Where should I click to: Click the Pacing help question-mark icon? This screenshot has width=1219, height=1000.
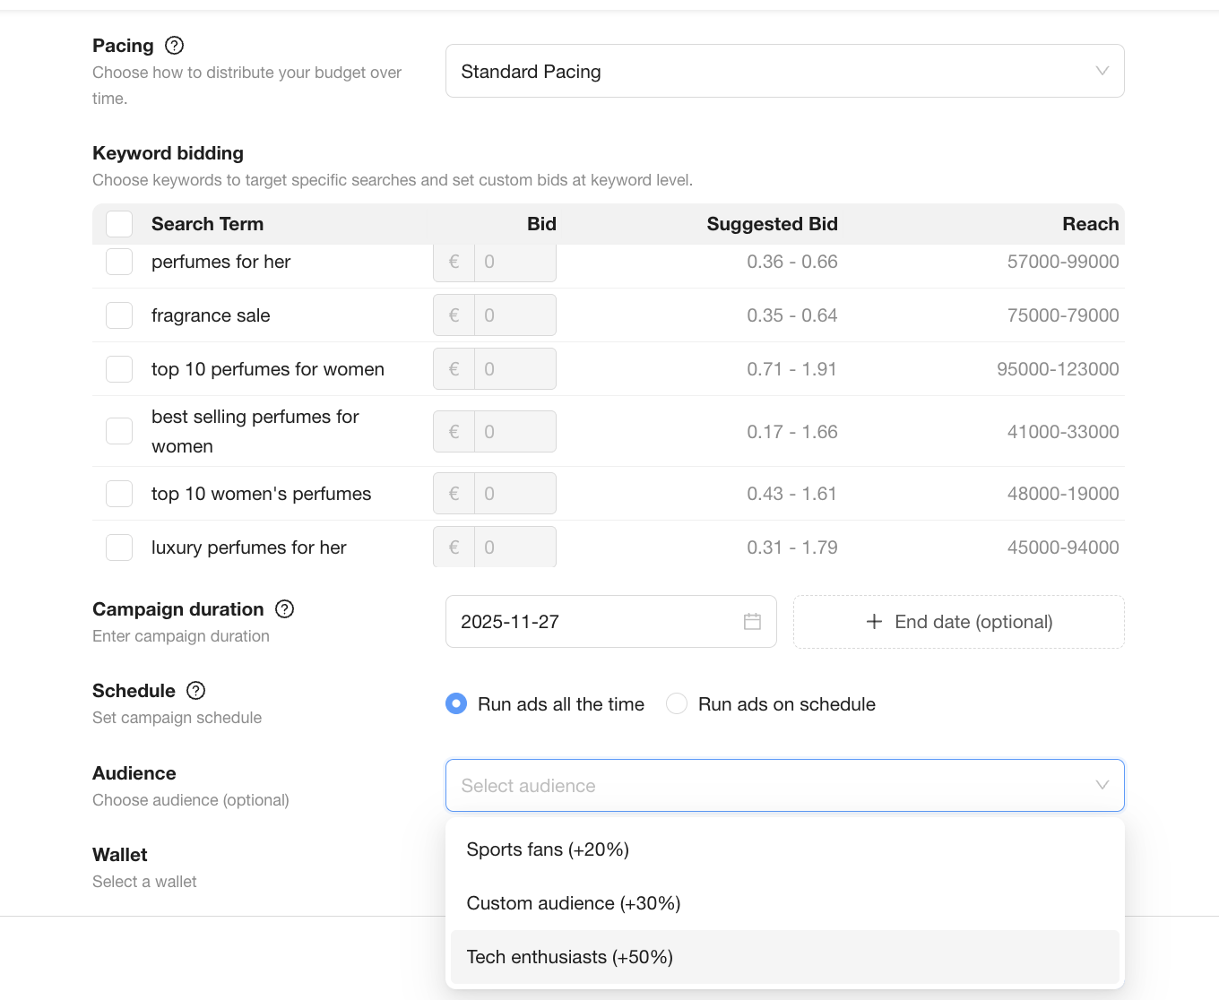(x=175, y=46)
